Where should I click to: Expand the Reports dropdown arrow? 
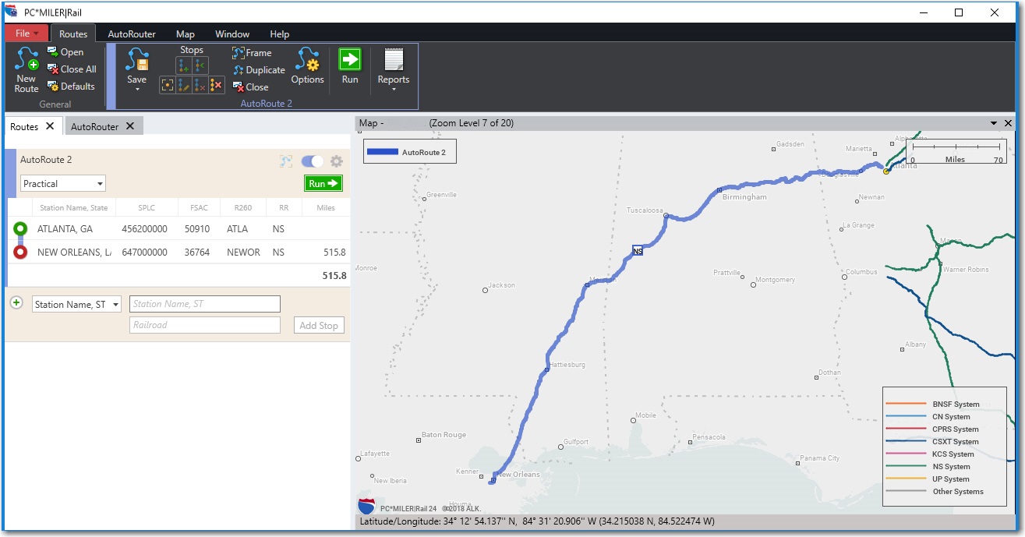click(x=394, y=90)
